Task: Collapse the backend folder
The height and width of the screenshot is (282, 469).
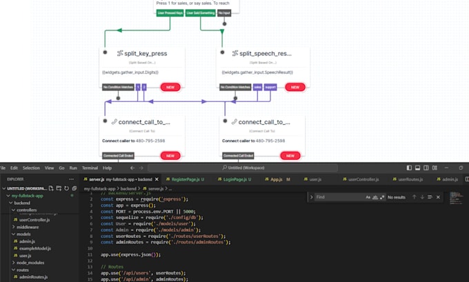Action: pyautogui.click(x=11, y=203)
